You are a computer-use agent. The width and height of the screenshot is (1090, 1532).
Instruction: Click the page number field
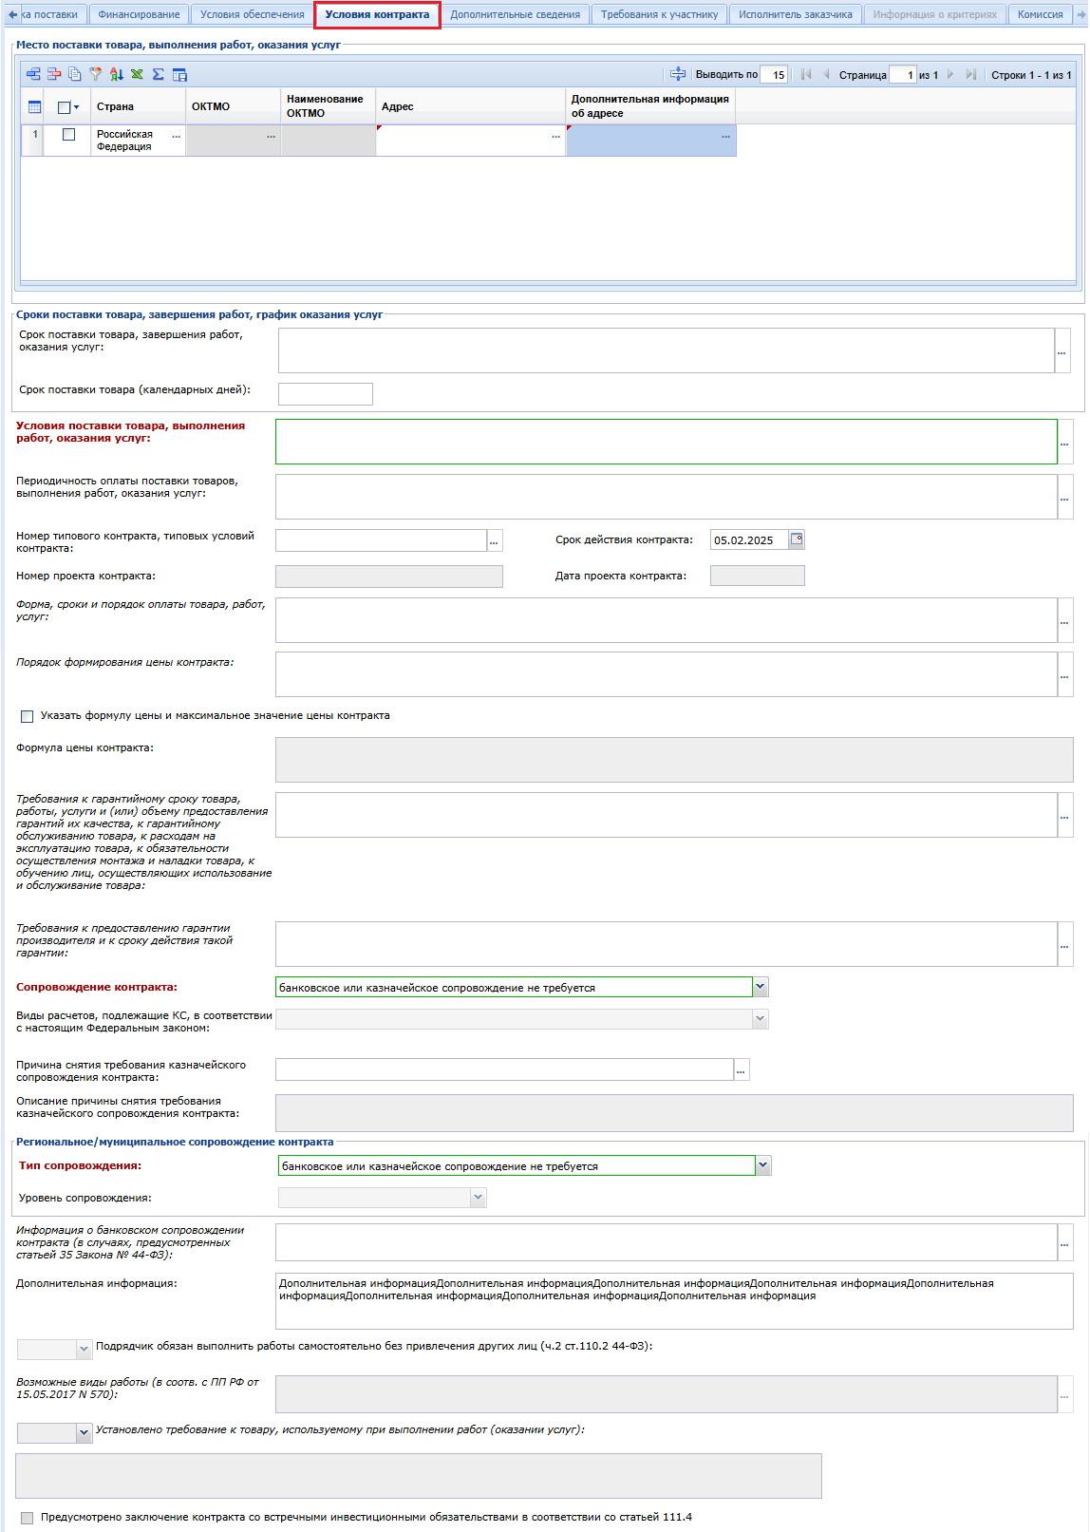[903, 75]
